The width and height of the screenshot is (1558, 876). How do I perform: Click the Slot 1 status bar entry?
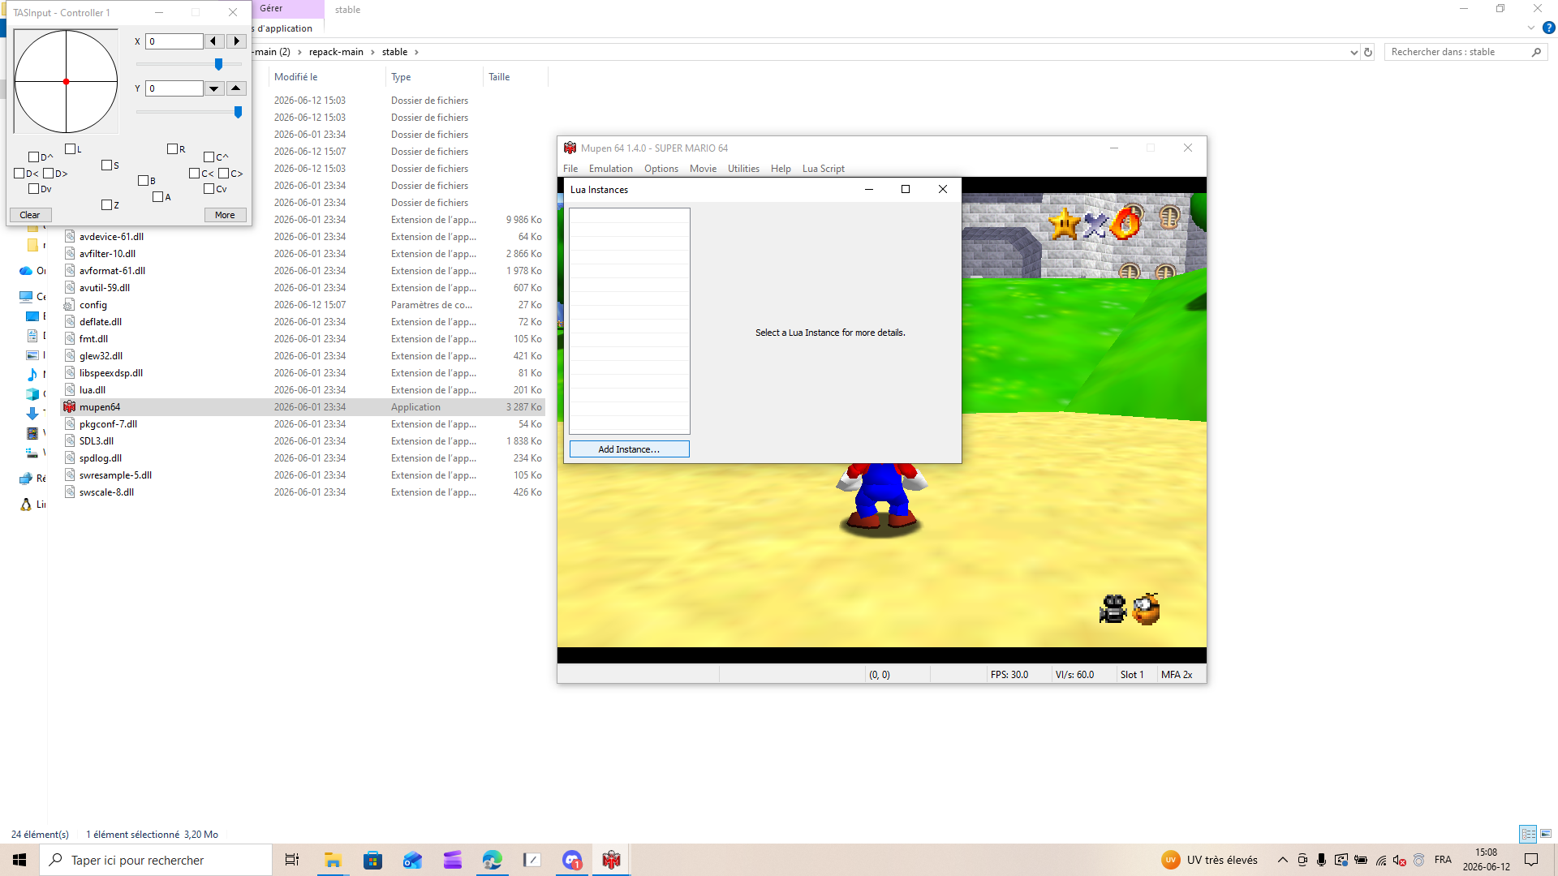coord(1132,675)
